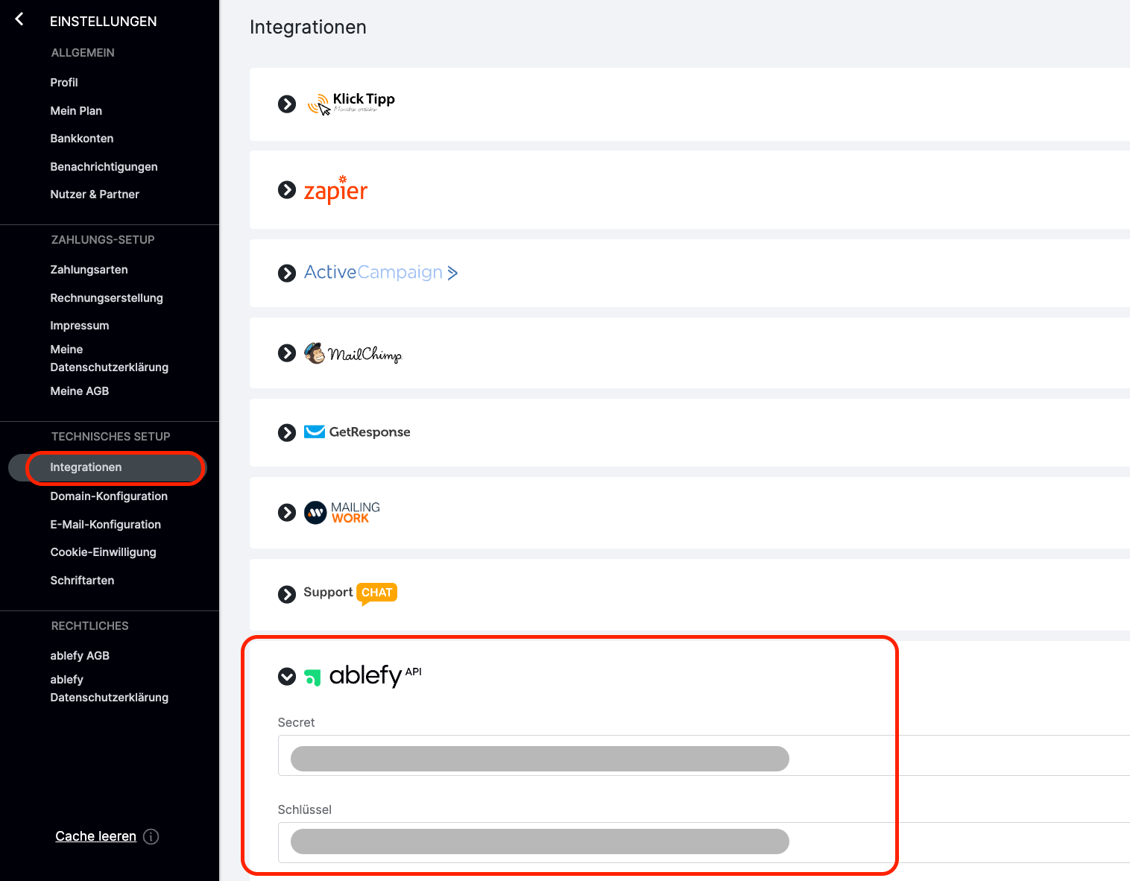Click the Cache leeren link
1130x881 pixels.
[x=95, y=836]
